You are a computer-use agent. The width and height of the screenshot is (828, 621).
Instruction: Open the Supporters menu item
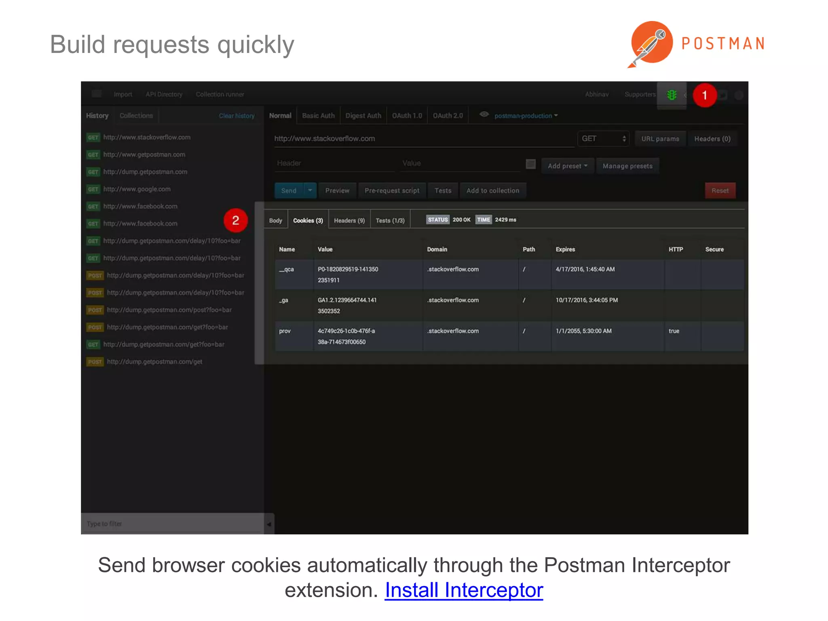(x=640, y=94)
